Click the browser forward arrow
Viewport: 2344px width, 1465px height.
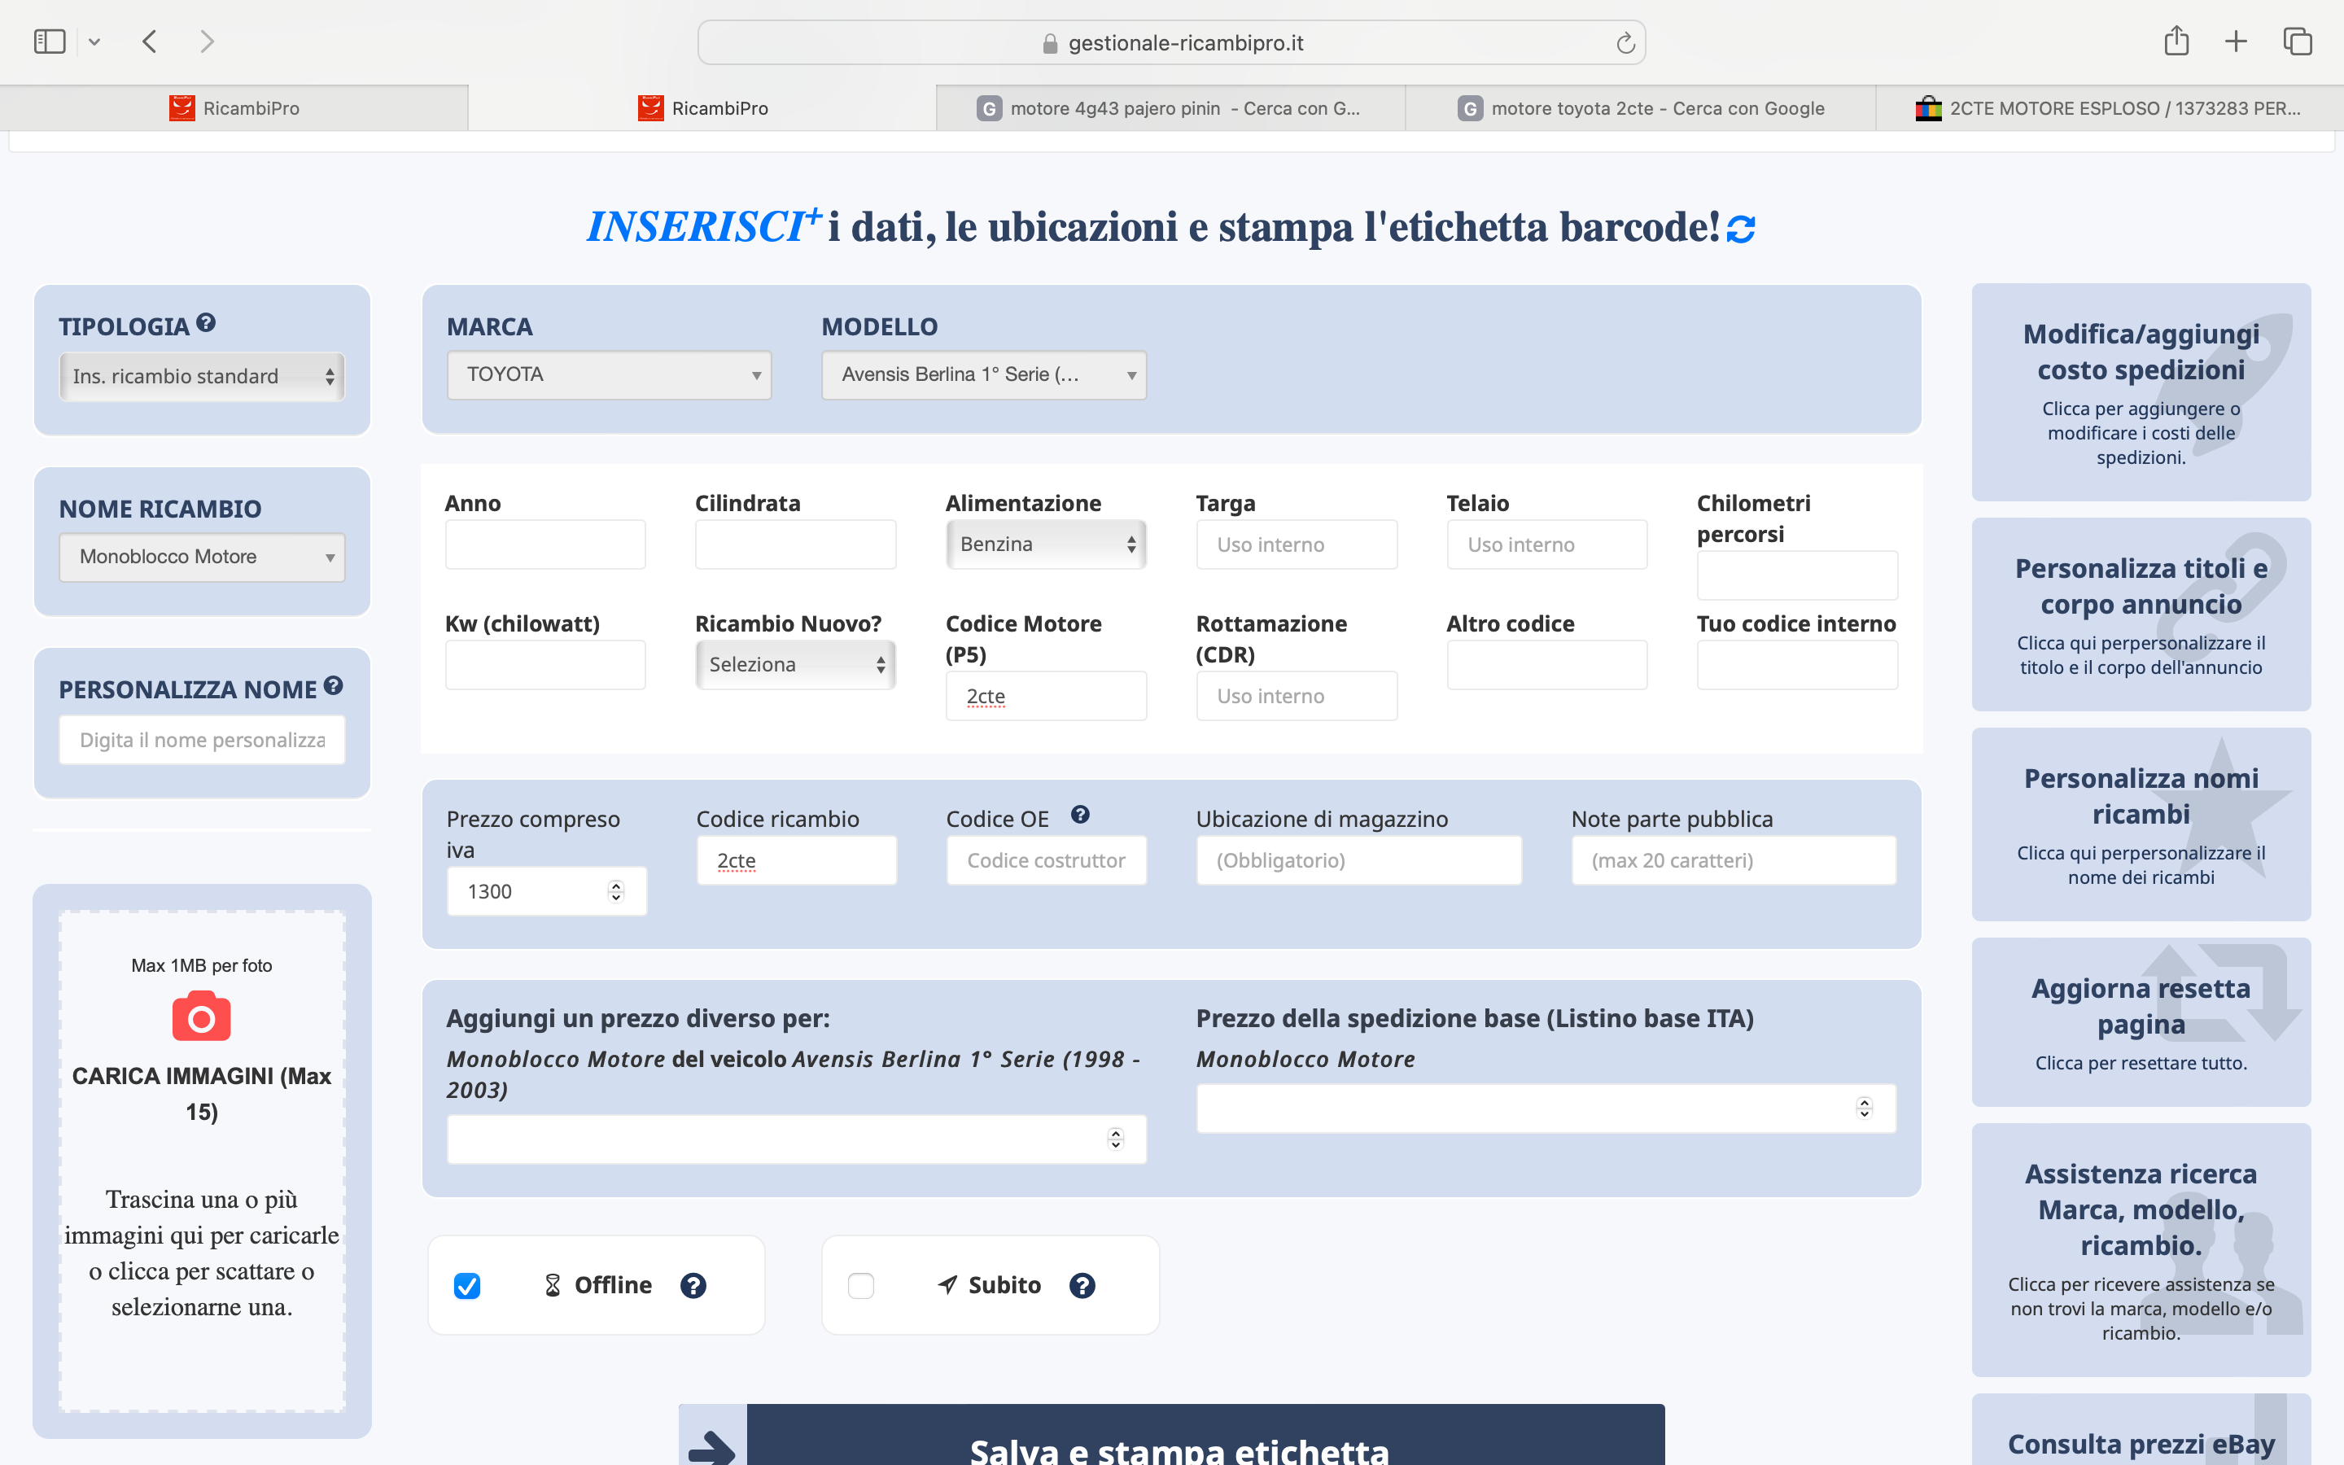click(x=206, y=42)
